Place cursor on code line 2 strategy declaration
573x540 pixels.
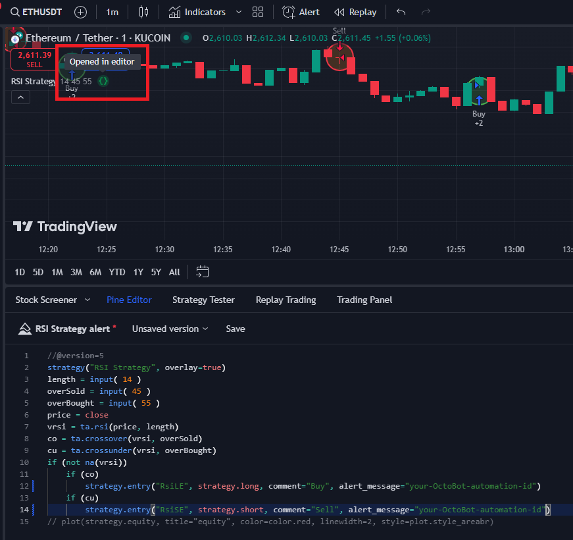(x=136, y=367)
